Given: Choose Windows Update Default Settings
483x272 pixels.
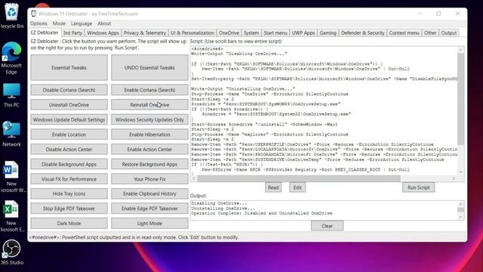Looking at the screenshot, I should click(69, 119).
